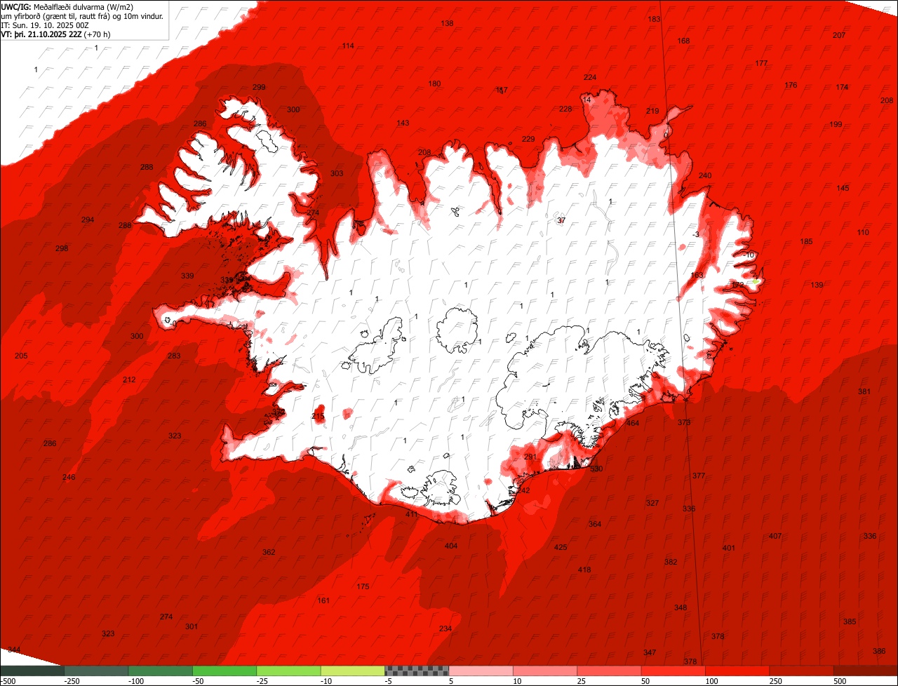The height and width of the screenshot is (686, 898).
Task: Click the map value 143
Action: pyautogui.click(x=403, y=123)
